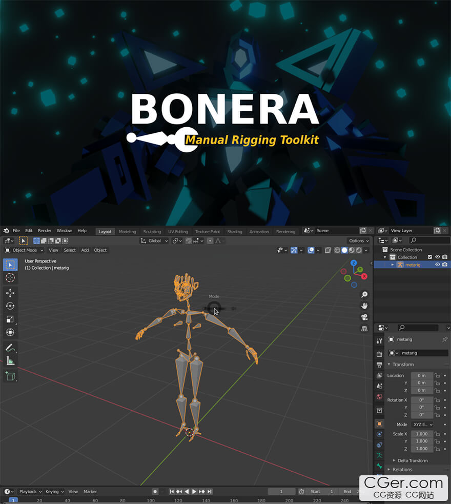Open the Object properties tab
The height and width of the screenshot is (504, 451).
[379, 424]
